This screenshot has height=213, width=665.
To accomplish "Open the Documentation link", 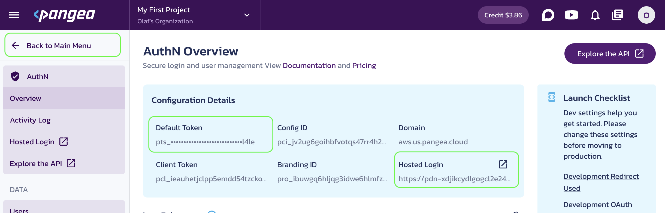I will 309,65.
